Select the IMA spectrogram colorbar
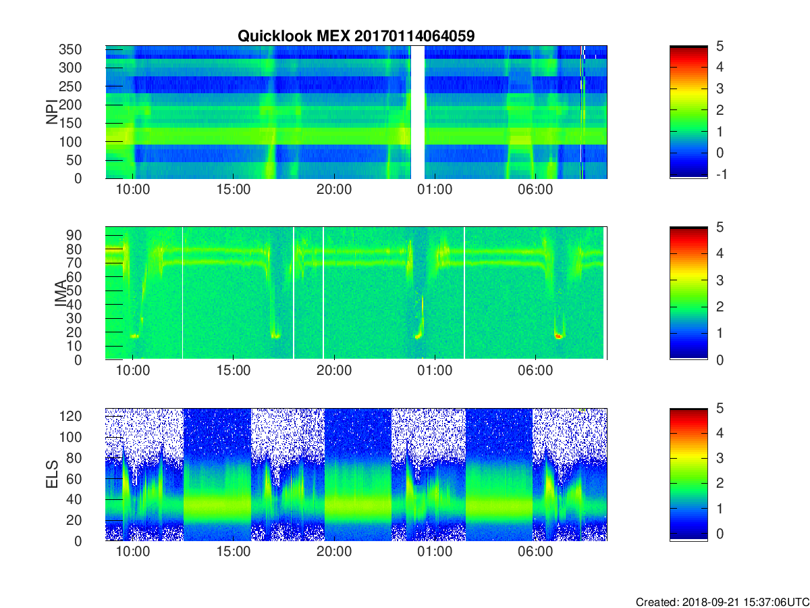The width and height of the screenshot is (810, 608). (x=688, y=293)
